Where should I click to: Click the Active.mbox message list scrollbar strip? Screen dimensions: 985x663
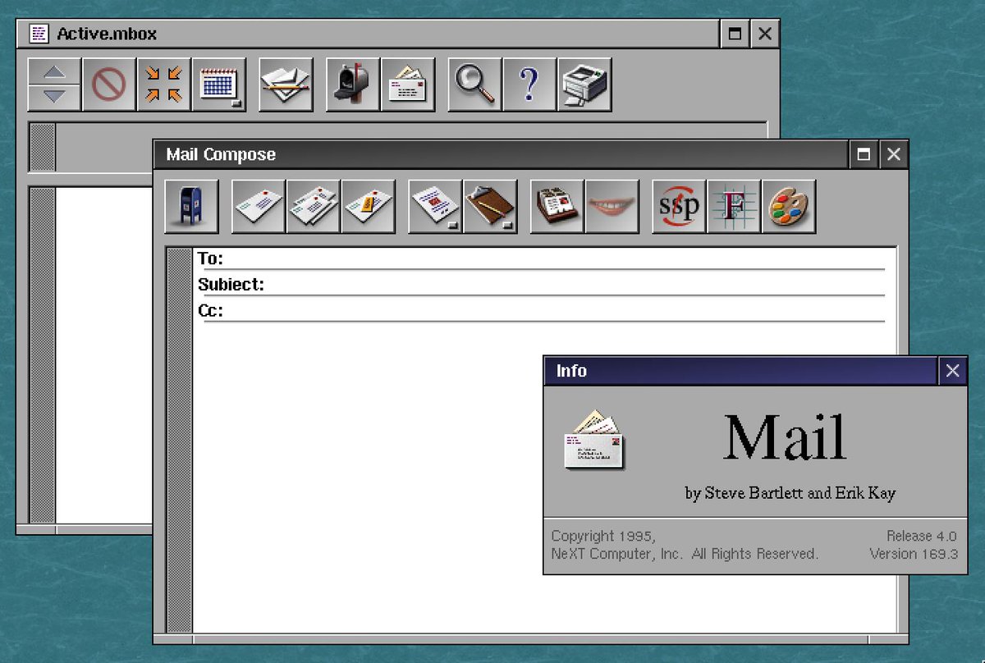(x=43, y=354)
